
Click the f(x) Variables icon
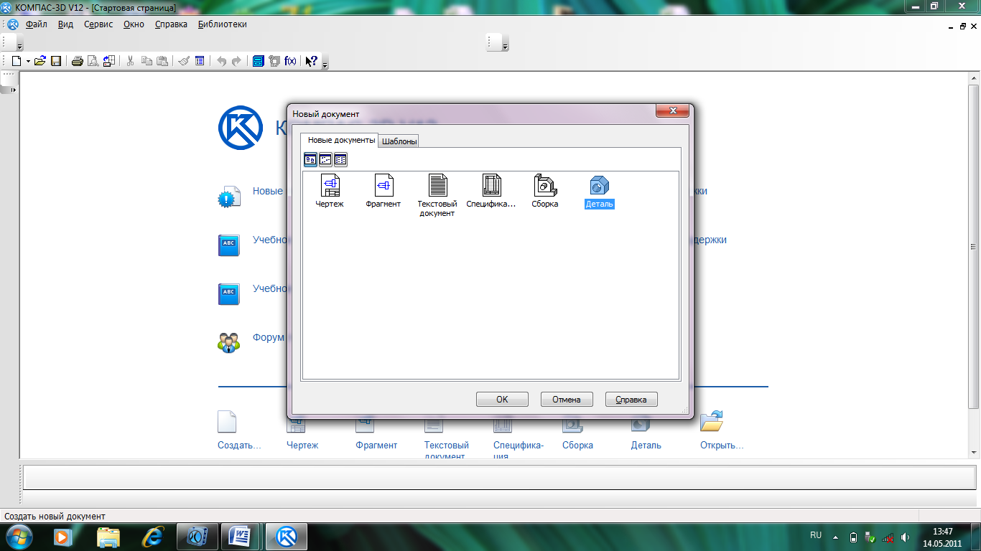coord(291,61)
